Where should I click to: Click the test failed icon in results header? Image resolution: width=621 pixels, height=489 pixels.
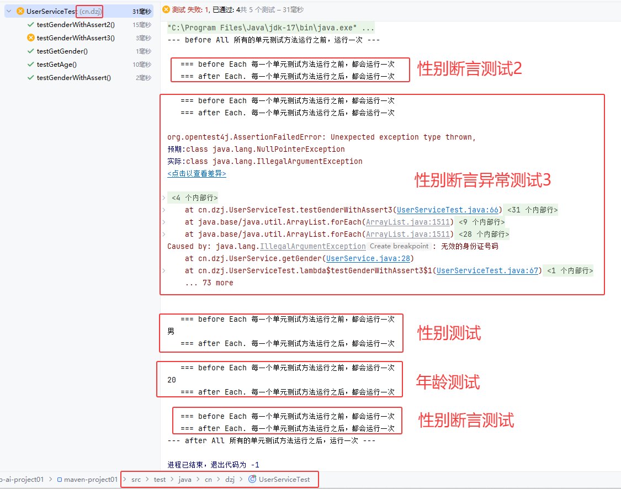pyautogui.click(x=166, y=10)
